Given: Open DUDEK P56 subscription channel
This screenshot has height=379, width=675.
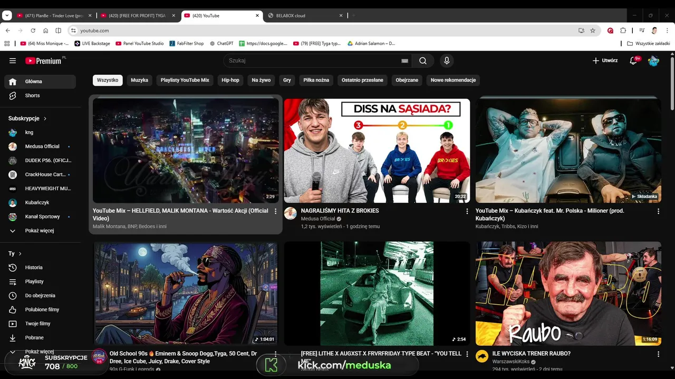Looking at the screenshot, I should [40, 160].
